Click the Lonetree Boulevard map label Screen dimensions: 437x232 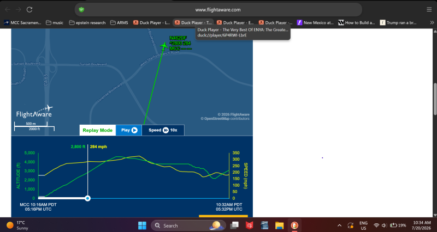pyautogui.click(x=110, y=93)
